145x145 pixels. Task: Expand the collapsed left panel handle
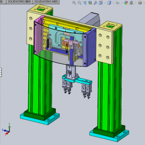(1, 72)
